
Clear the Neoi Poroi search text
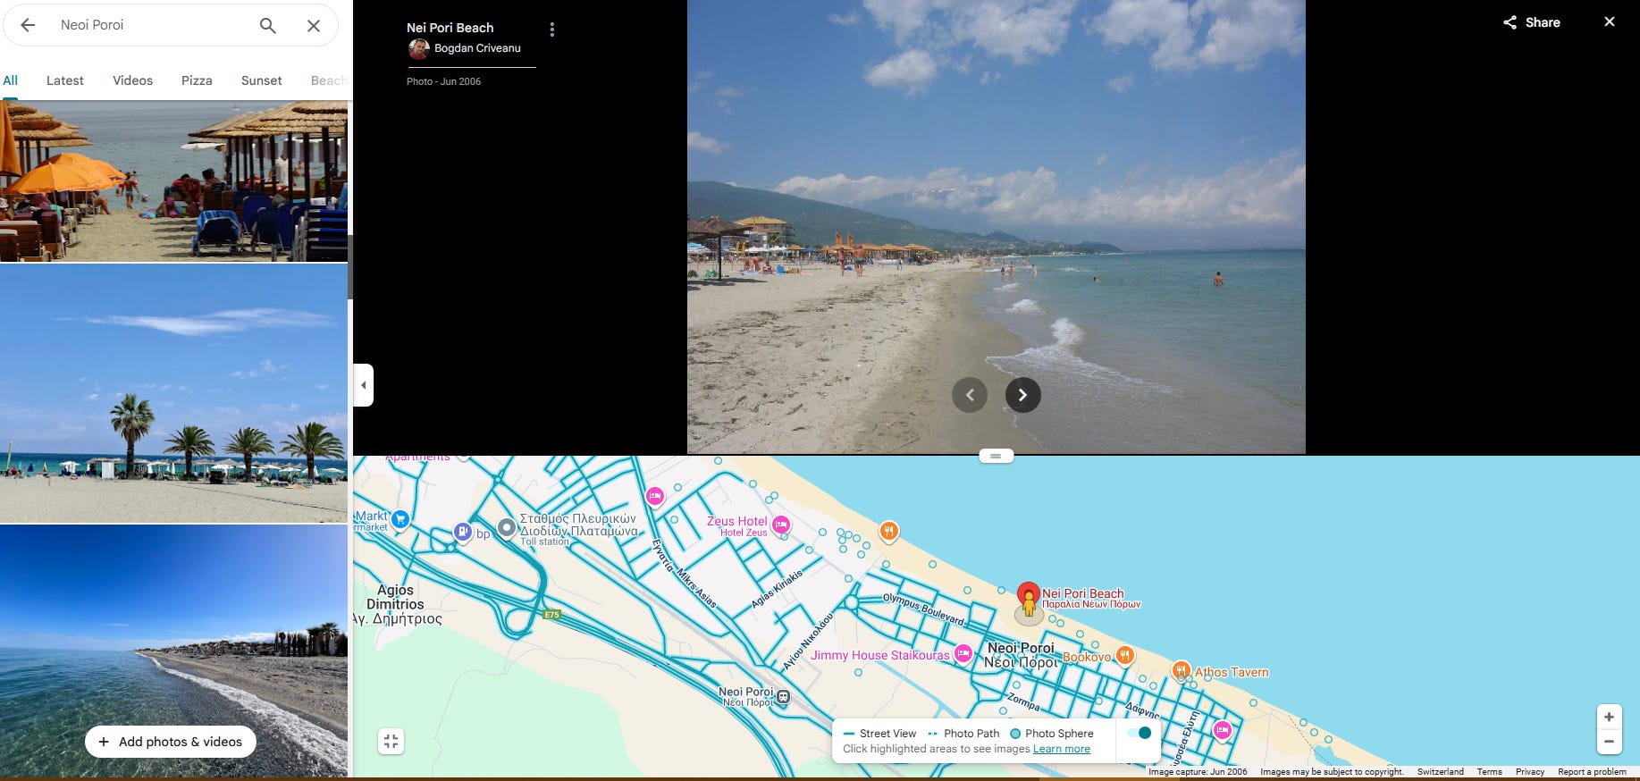[314, 25]
